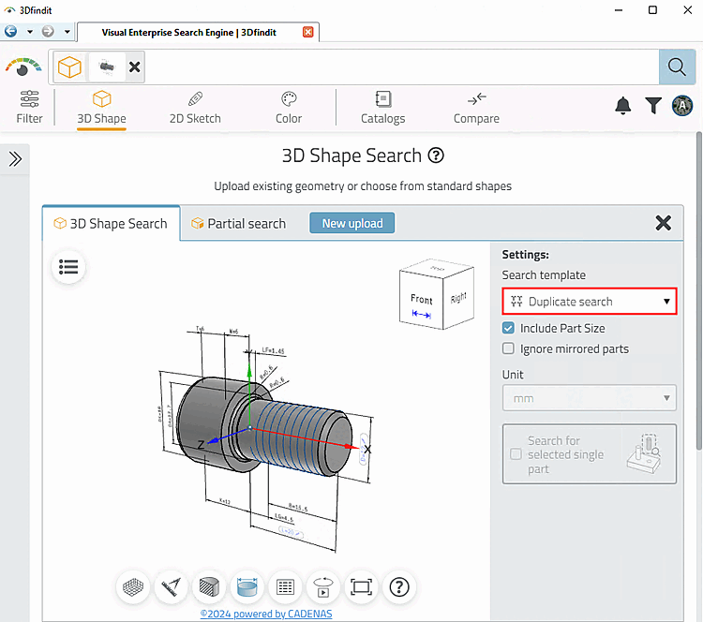This screenshot has width=703, height=622.
Task: Expand the collapsed left sidebar
Action: (x=15, y=159)
